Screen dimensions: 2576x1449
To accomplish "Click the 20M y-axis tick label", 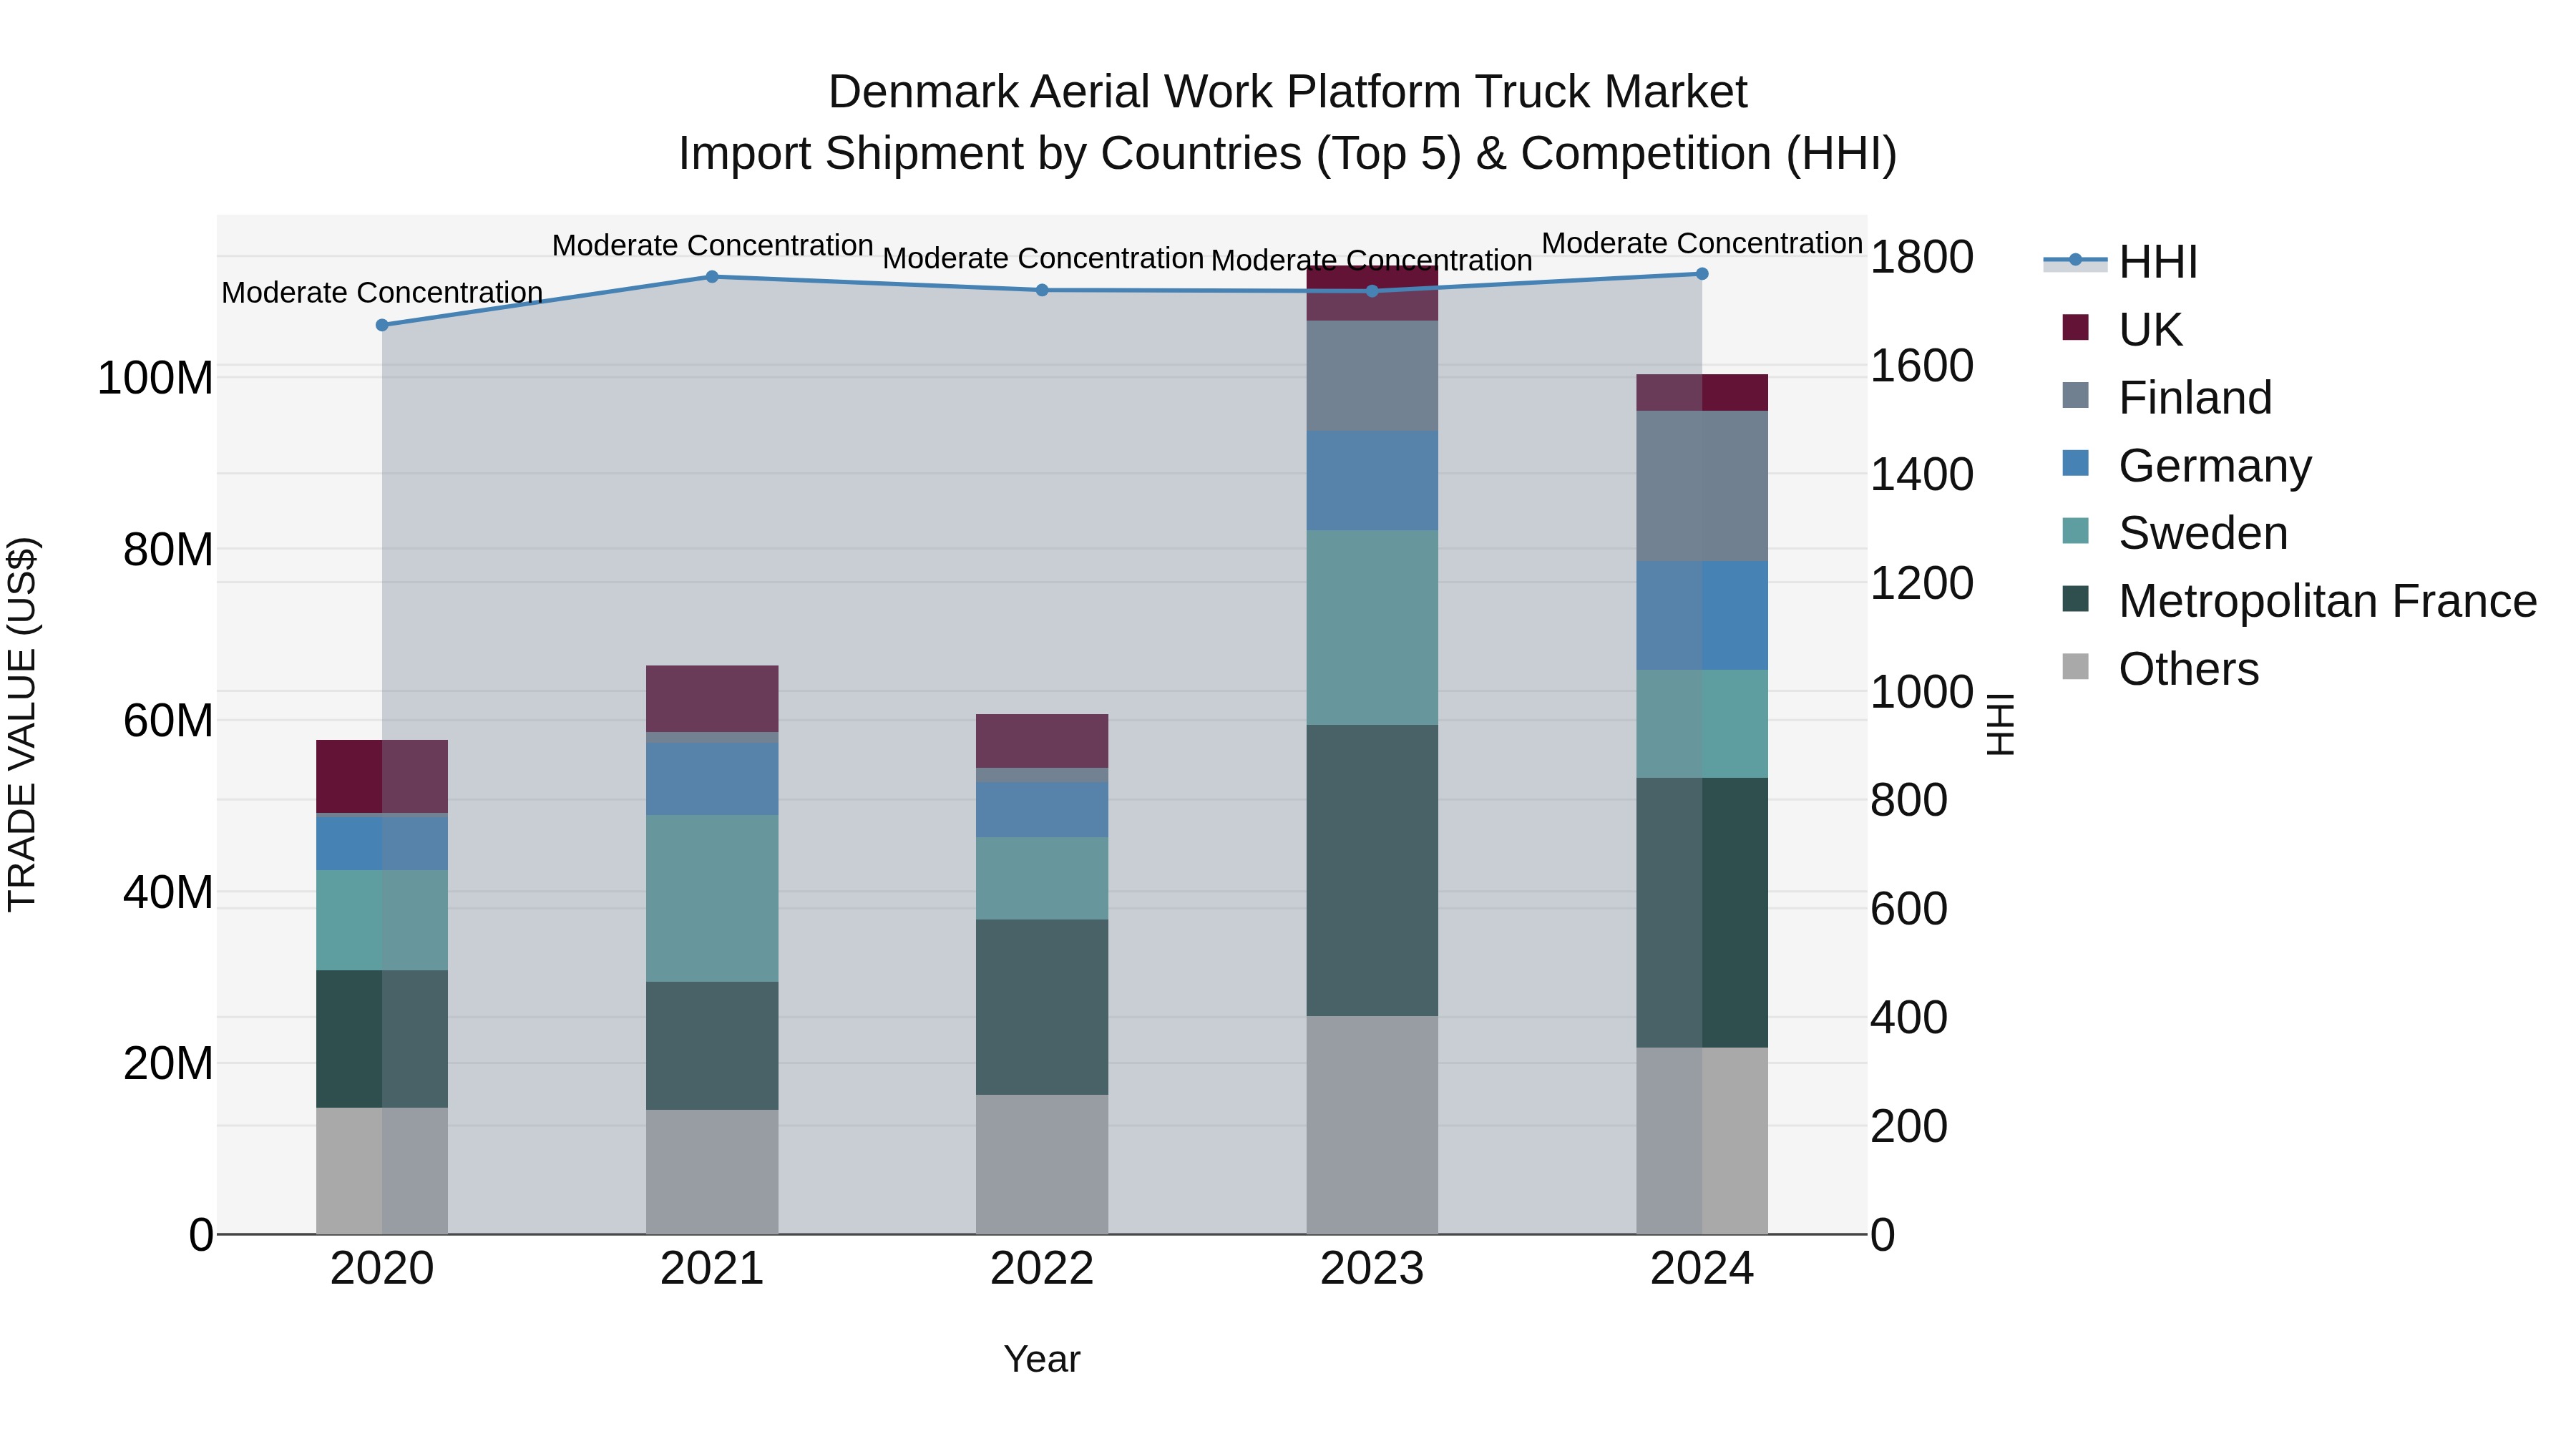I will (x=168, y=1063).
